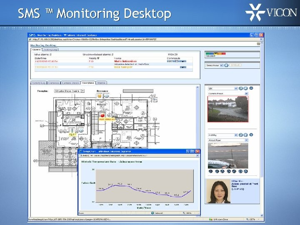
Task: Click the fourth PTZ control button under road feed
Action: pos(229,171)
